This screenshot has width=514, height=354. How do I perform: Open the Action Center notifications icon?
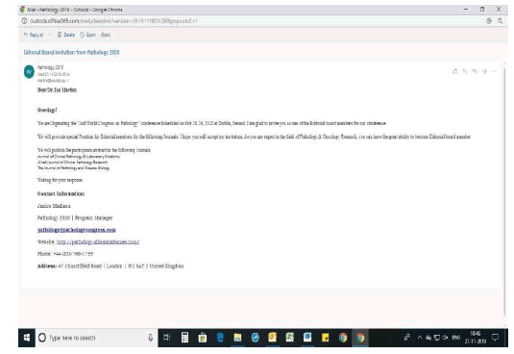click(x=496, y=338)
